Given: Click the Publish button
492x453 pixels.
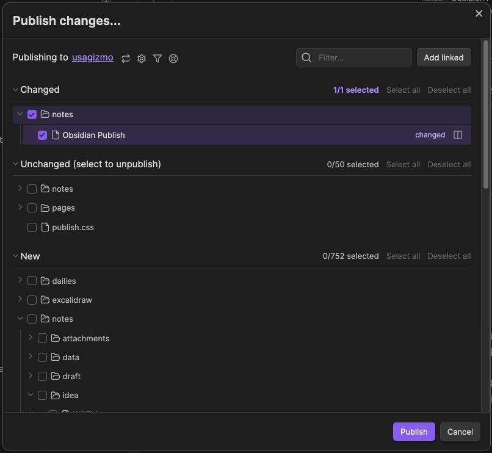Looking at the screenshot, I should (414, 432).
